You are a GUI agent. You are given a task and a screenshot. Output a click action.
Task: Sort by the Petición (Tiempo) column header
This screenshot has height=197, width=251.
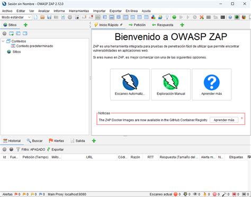35,157
